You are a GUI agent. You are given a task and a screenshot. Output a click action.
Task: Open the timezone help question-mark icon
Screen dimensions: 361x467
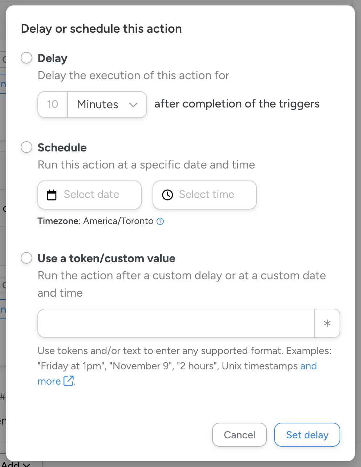(x=160, y=221)
